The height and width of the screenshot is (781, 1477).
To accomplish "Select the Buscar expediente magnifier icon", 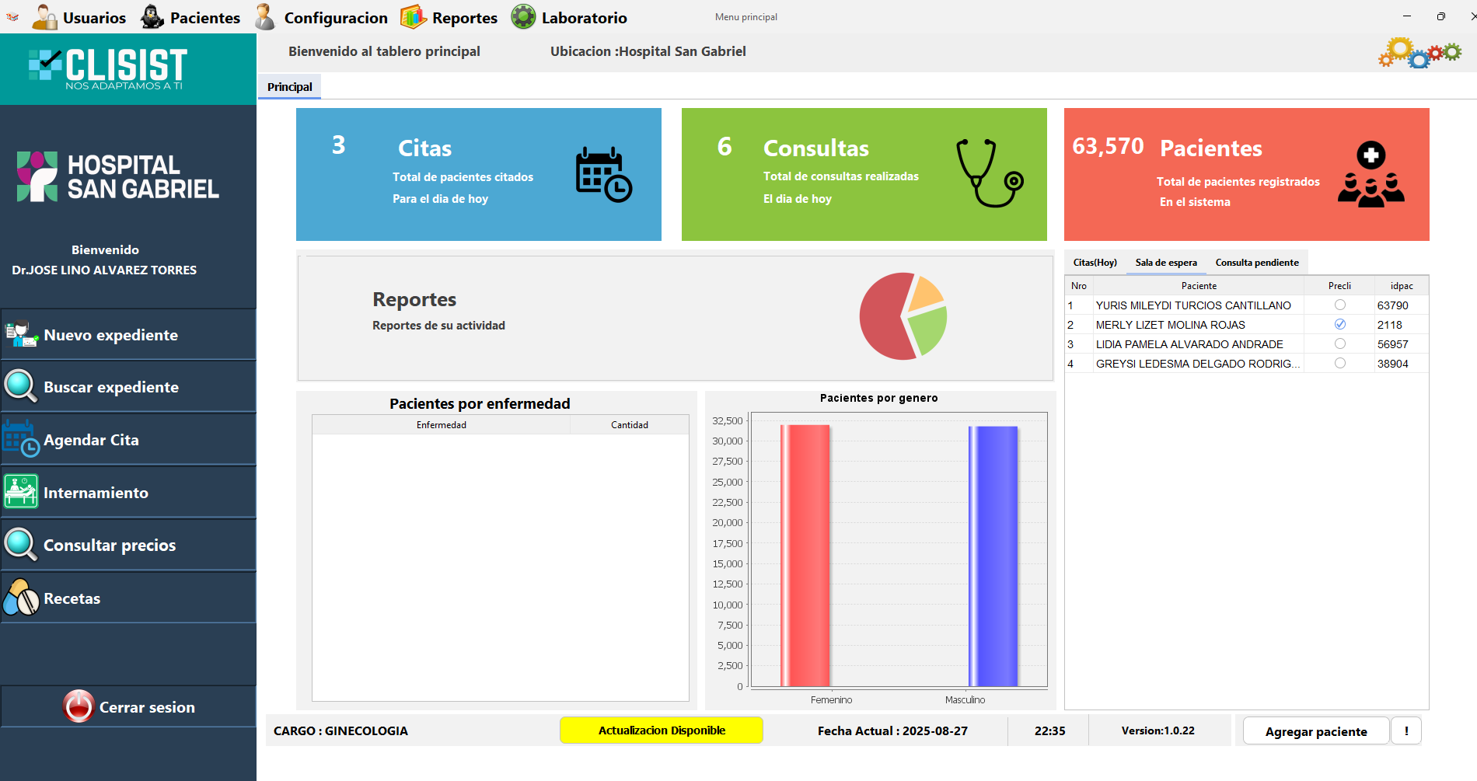I will [x=21, y=386].
